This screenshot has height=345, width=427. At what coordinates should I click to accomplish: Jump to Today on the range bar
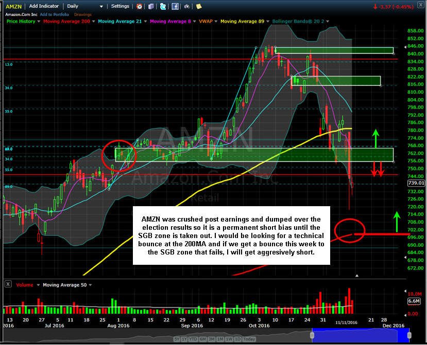tap(249, 339)
